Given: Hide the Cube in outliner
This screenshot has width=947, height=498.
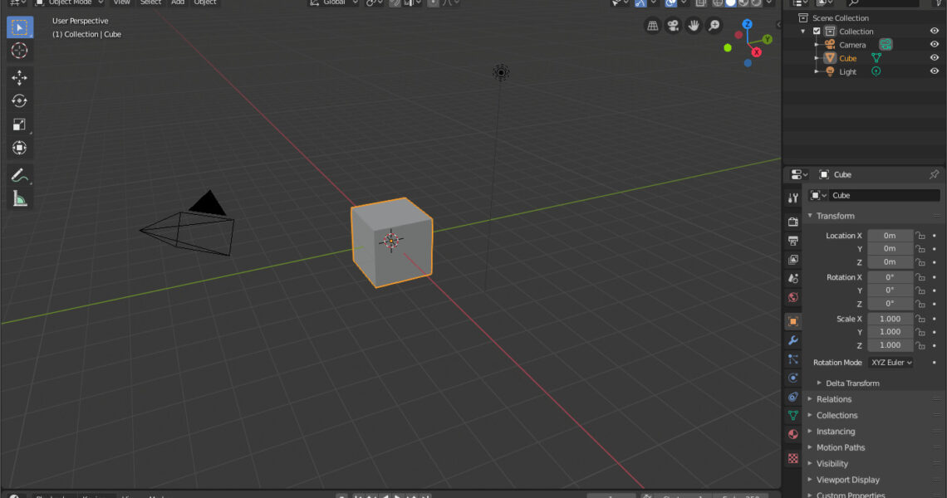Looking at the screenshot, I should point(935,58).
